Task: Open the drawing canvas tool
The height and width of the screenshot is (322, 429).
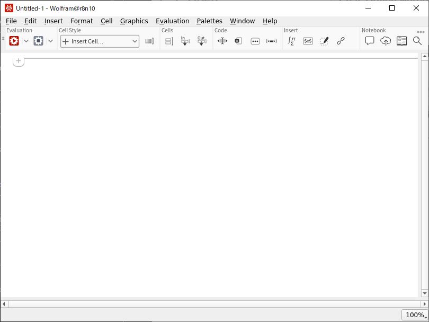Action: pos(324,41)
